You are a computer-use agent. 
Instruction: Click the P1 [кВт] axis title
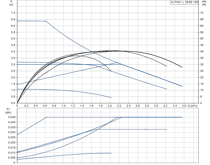pos(8,111)
